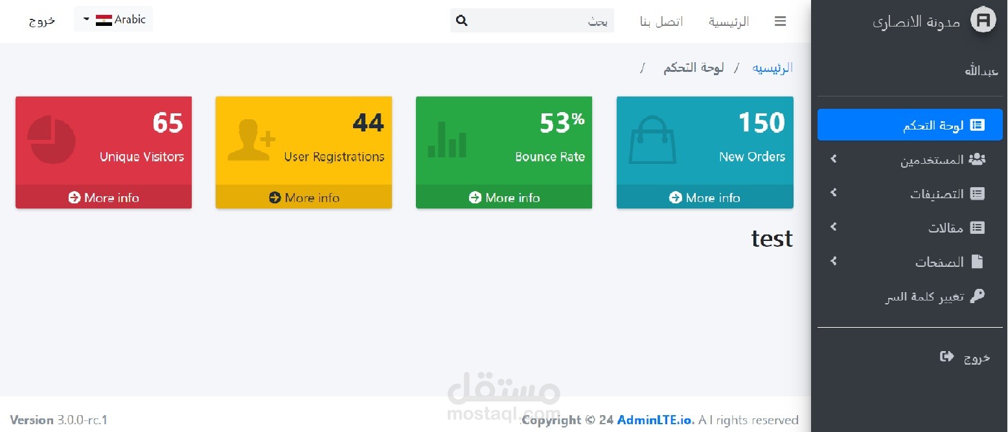Click the Egypt flag icon in language selector

(x=104, y=20)
